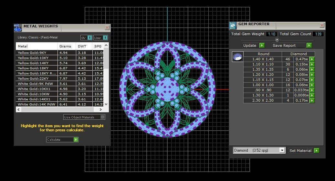Click the Calculate button label
The height and width of the screenshot is (181, 335).
tap(54, 140)
